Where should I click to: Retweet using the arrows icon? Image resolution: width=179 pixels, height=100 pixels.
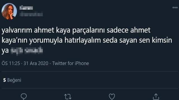pyautogui.click(x=68, y=97)
